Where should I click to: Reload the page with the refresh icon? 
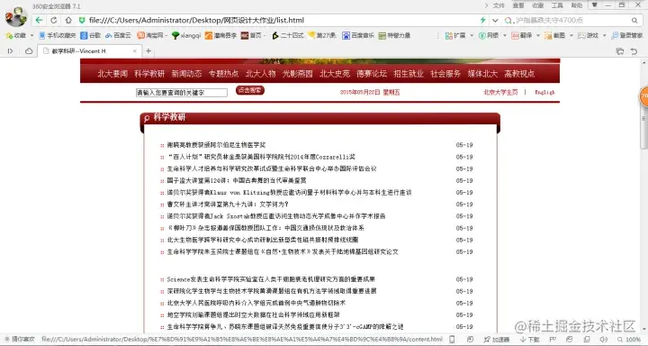pyautogui.click(x=54, y=20)
